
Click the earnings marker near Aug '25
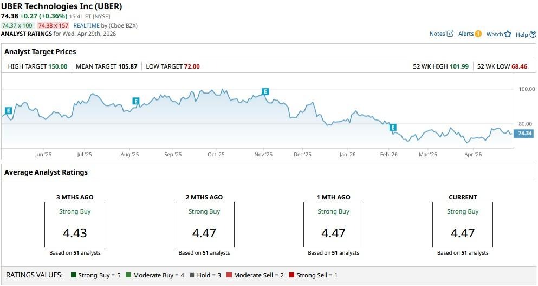tap(136, 101)
